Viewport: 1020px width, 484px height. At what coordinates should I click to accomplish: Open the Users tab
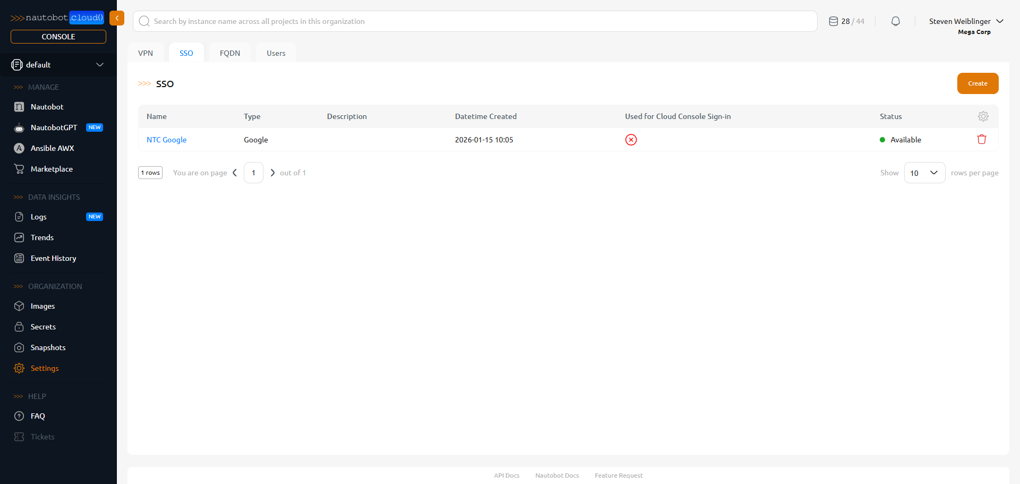276,53
